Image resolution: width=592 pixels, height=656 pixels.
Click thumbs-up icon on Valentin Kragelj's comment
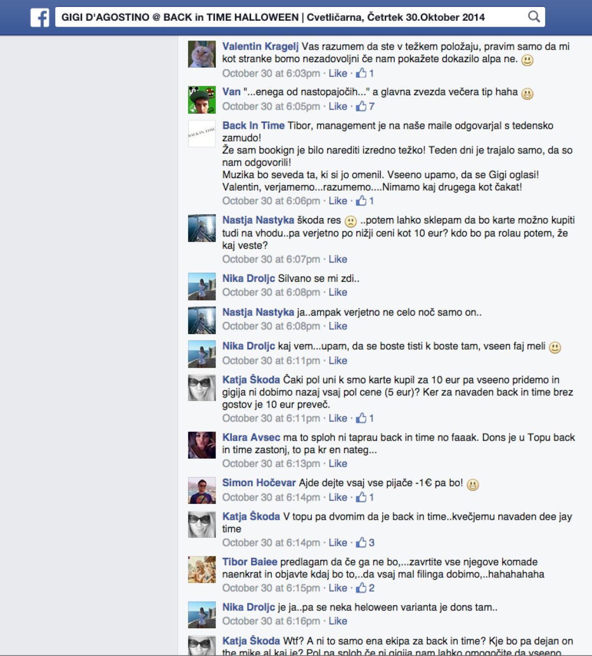(x=361, y=73)
